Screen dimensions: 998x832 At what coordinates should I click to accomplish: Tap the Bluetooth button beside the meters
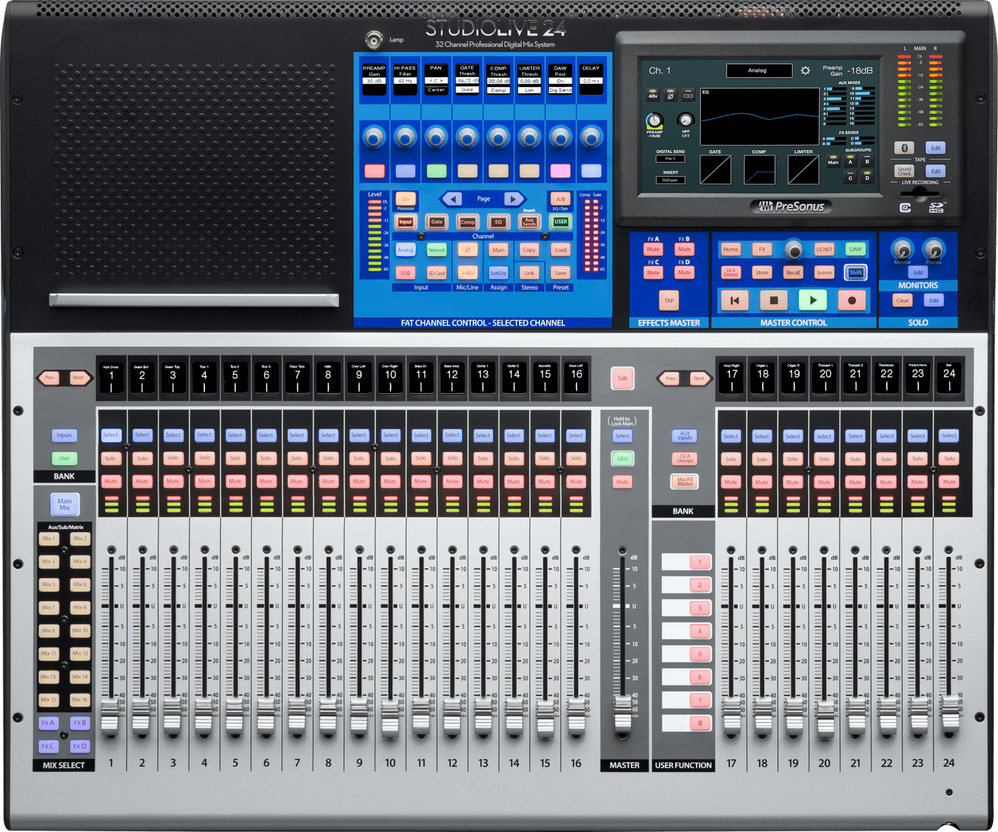(904, 148)
